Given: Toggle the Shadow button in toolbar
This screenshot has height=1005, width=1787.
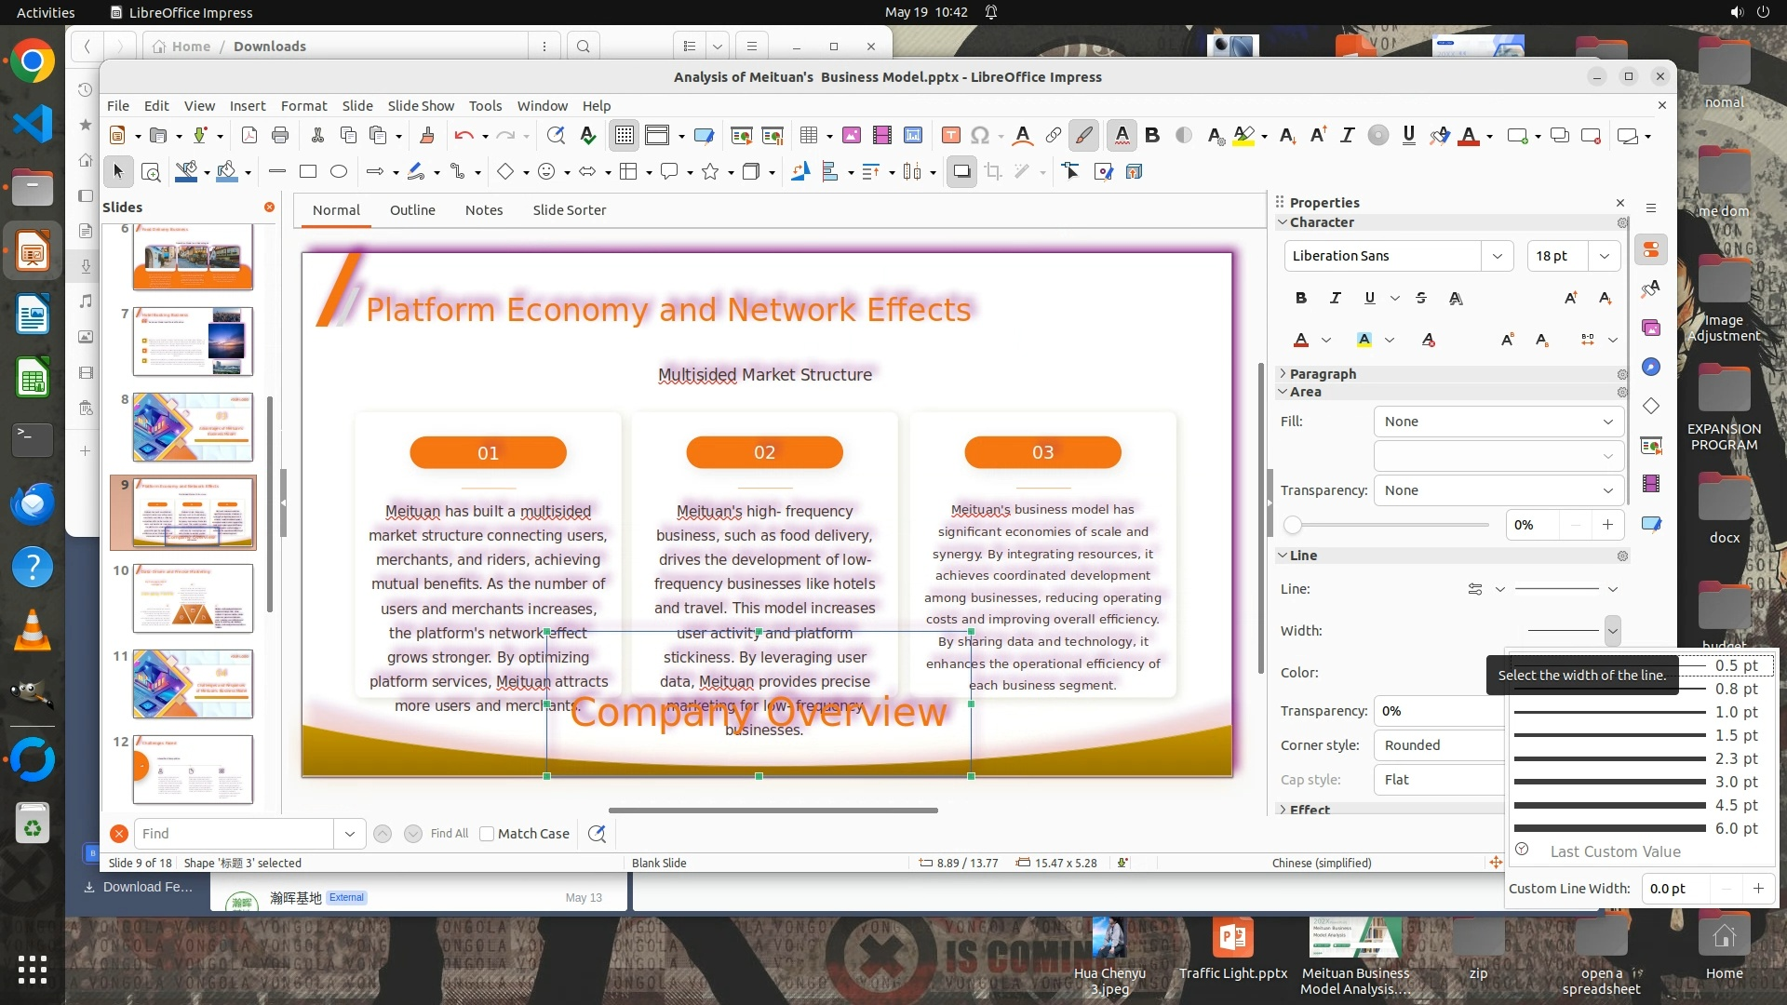Looking at the screenshot, I should click(x=961, y=171).
